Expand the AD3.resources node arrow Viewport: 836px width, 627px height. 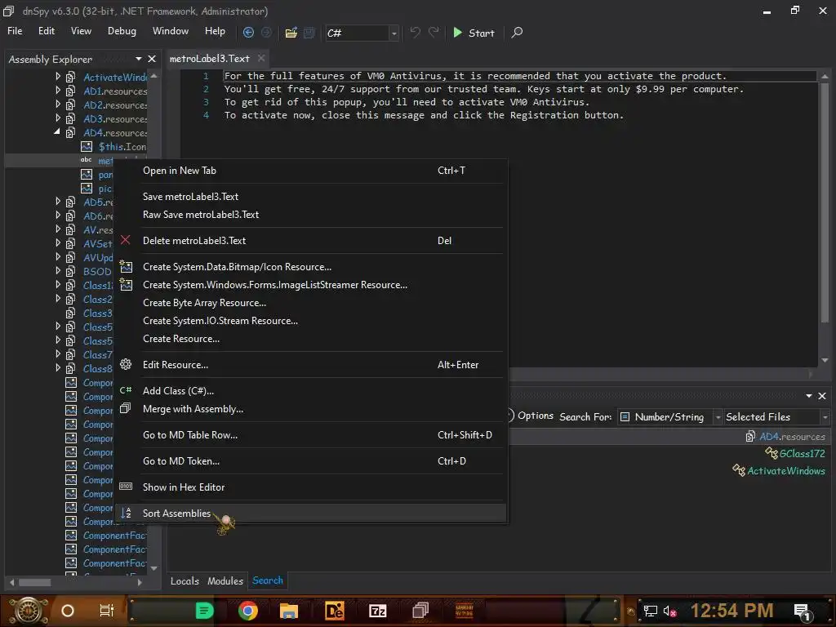coord(58,118)
